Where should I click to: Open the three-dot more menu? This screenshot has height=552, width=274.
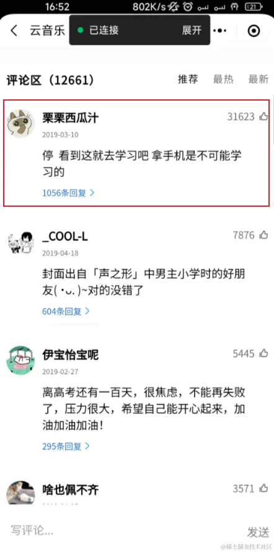(x=220, y=30)
